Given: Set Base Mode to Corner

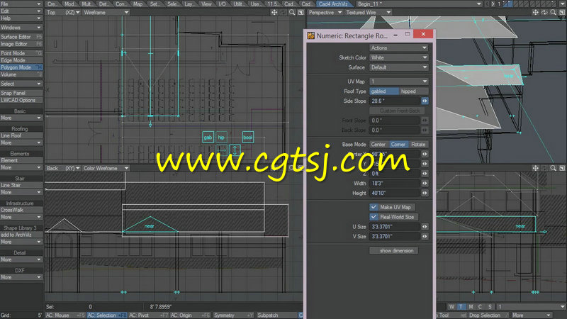Looking at the screenshot, I should click(398, 145).
